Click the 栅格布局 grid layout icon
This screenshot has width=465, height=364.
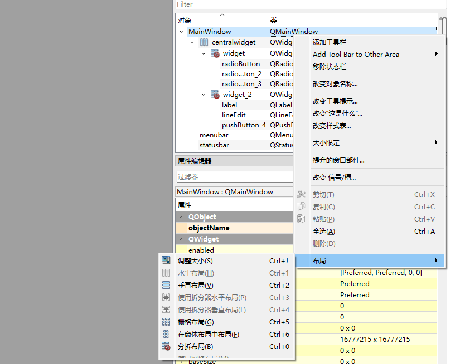[166, 321]
